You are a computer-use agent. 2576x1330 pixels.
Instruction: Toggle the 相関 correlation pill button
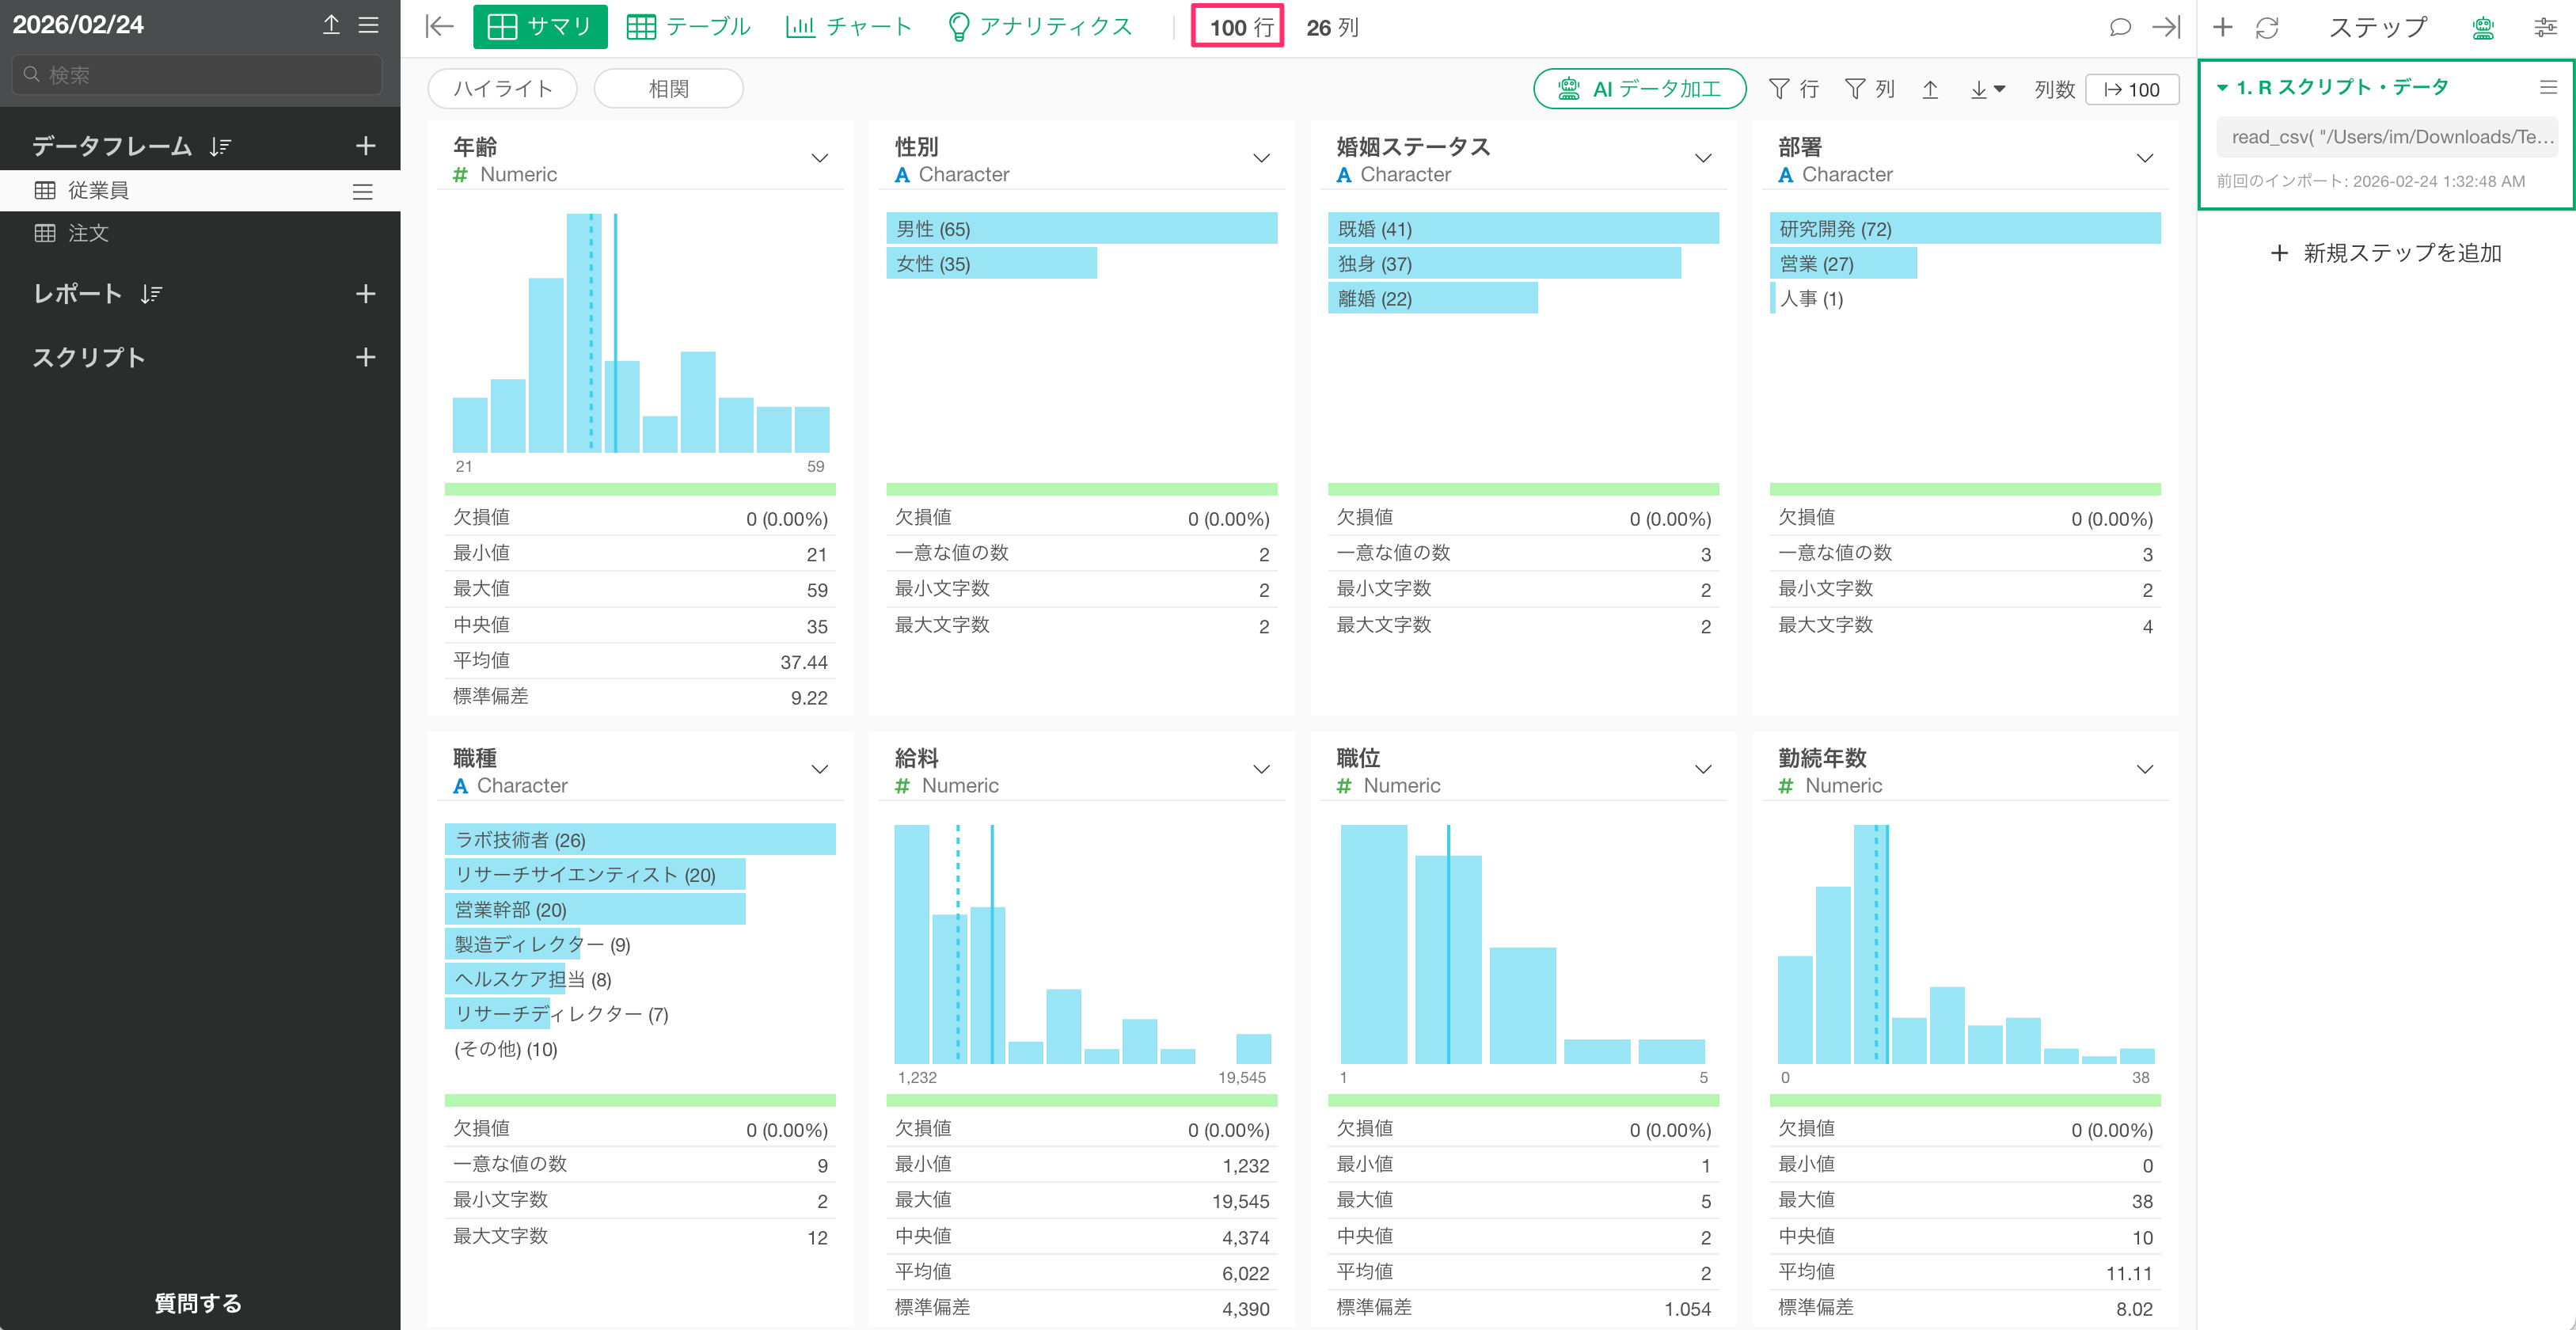[668, 89]
